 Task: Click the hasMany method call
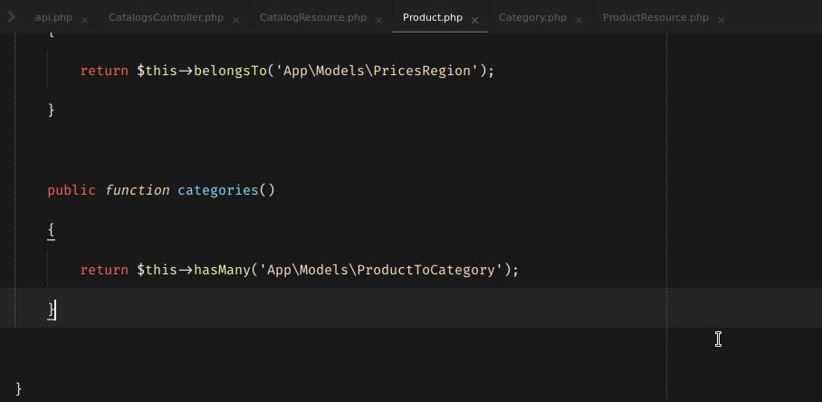pos(221,270)
